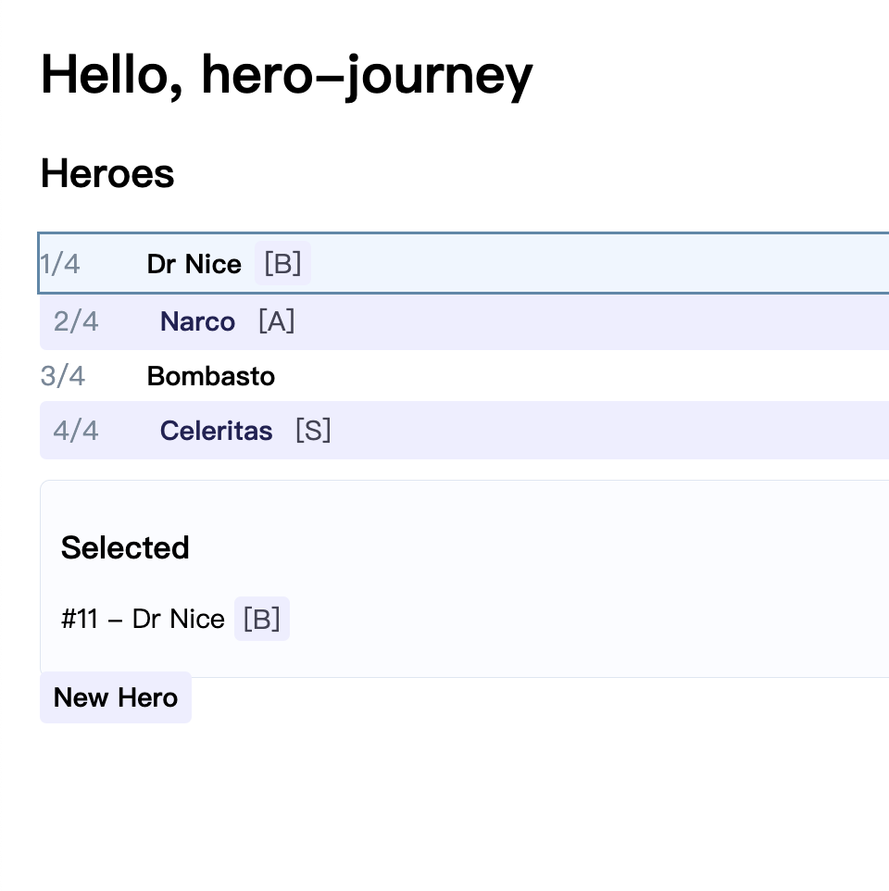Select the Dr Nice hero row
The width and height of the screenshot is (889, 891).
194,265
